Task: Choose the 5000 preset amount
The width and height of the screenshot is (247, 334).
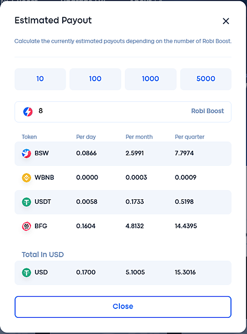Action: [206, 79]
